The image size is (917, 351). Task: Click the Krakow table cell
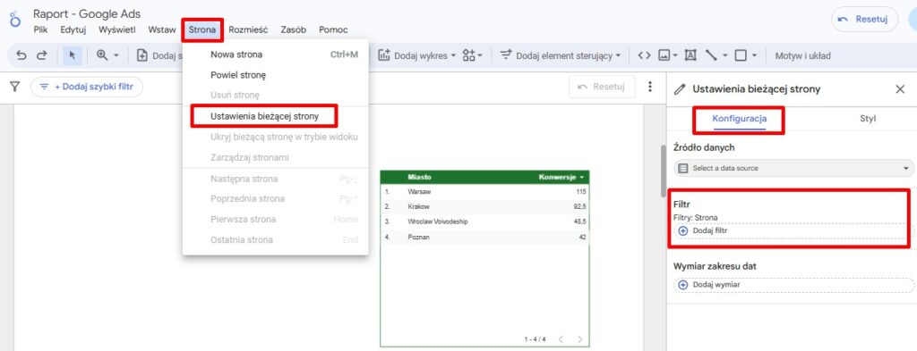tap(419, 206)
